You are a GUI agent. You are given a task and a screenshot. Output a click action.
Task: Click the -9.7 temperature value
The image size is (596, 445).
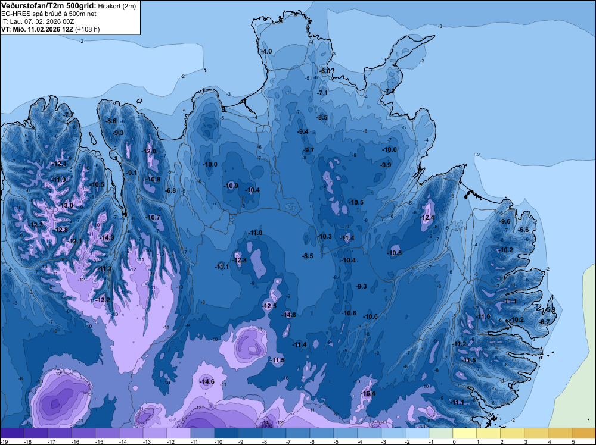click(x=309, y=150)
